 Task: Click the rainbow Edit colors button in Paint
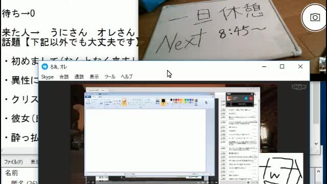(x=196, y=102)
